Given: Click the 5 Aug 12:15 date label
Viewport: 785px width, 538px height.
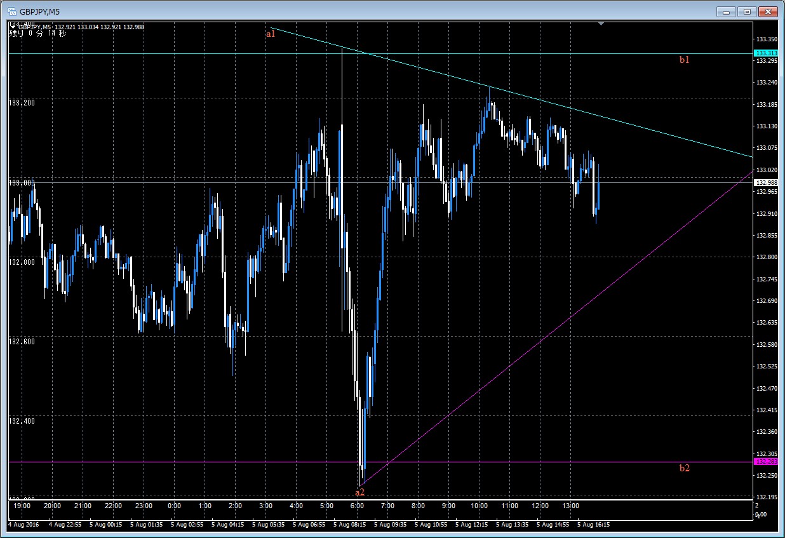Looking at the screenshot, I should pyautogui.click(x=471, y=525).
